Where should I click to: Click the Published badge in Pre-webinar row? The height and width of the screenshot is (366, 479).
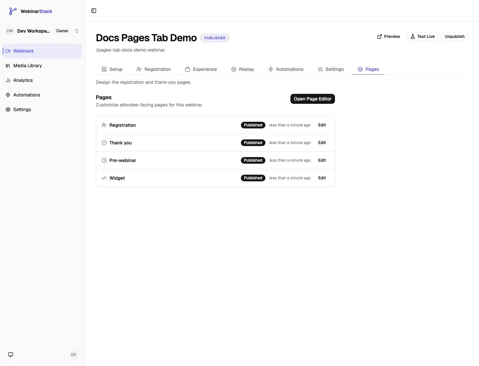(253, 160)
